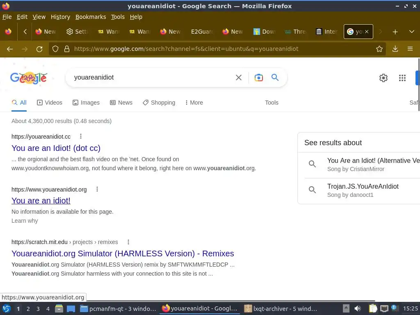Go back with the back arrow
420x315 pixels.
tap(10, 49)
